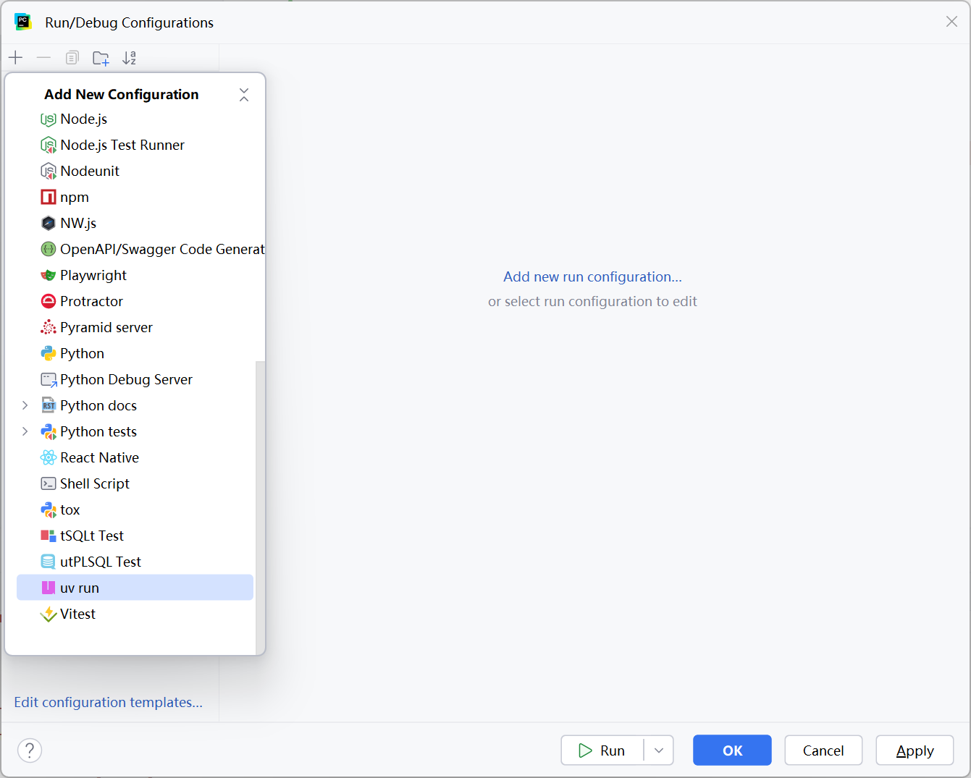
Task: Choose Pyramid server from the list
Action: coord(106,327)
